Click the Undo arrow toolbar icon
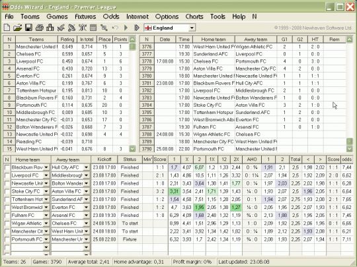The width and height of the screenshot is (357, 267). point(115,28)
